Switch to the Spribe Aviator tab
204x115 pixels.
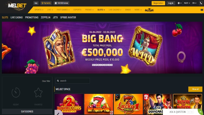point(68,18)
